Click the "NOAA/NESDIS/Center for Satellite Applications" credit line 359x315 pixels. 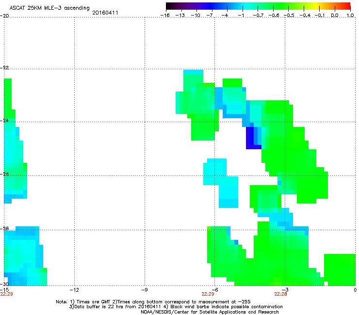pyautogui.click(x=210, y=312)
